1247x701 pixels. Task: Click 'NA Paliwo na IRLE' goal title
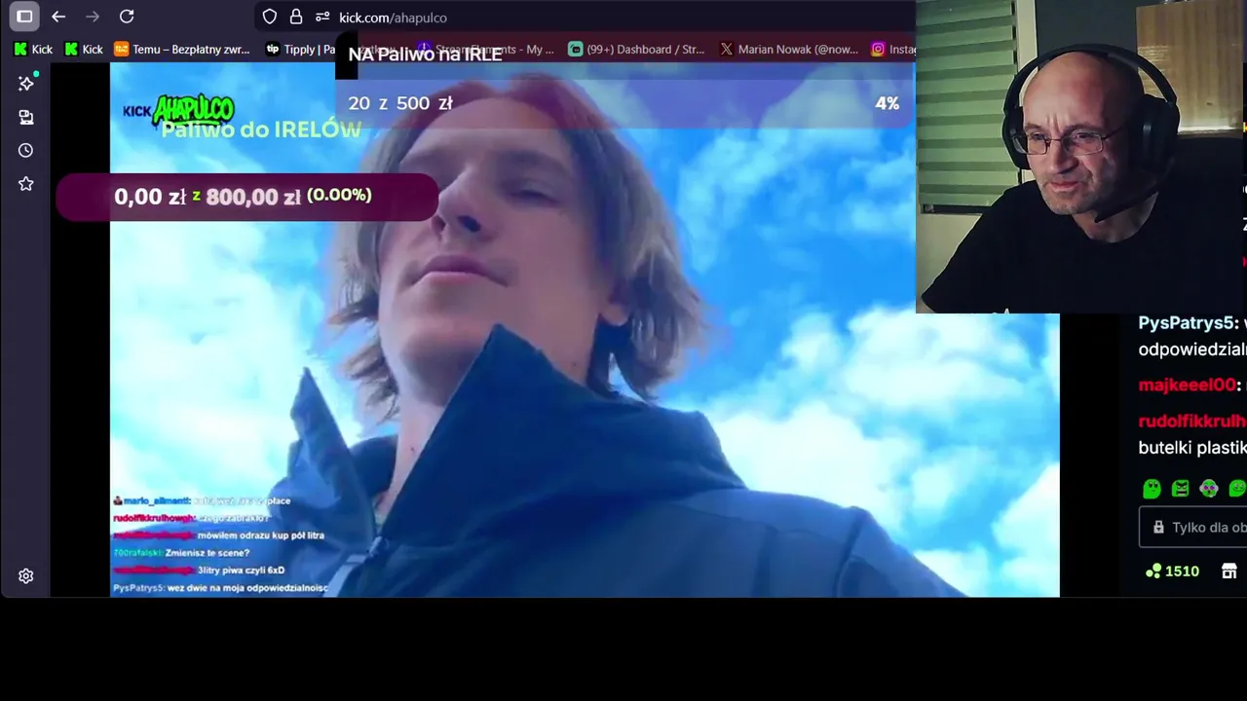coord(425,55)
